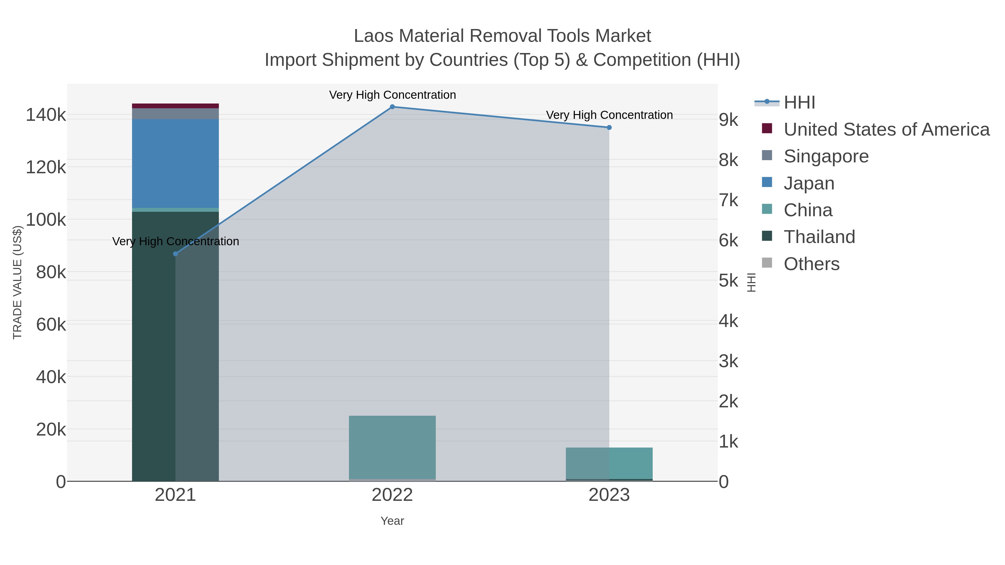Click the thin China segment in 2021 bar
The image size is (1005, 565).
pyautogui.click(x=176, y=210)
